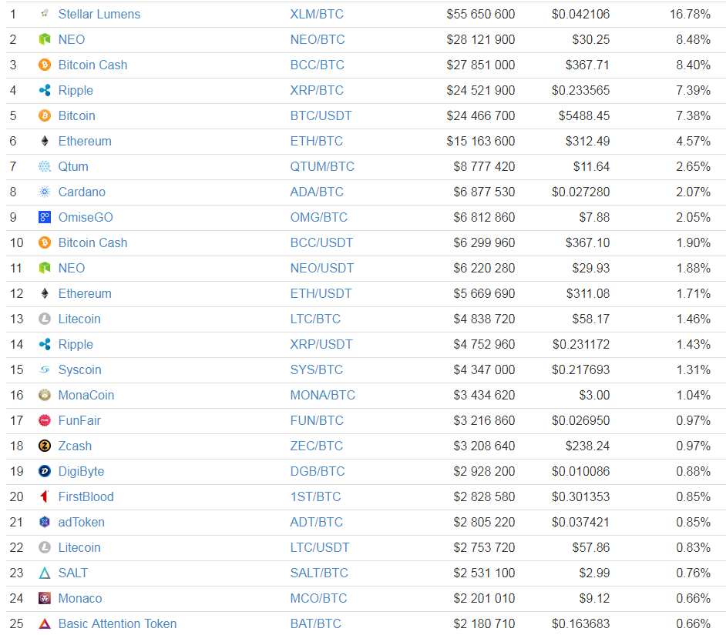
Task: Click the Monaco coin icon
Action: (x=45, y=599)
